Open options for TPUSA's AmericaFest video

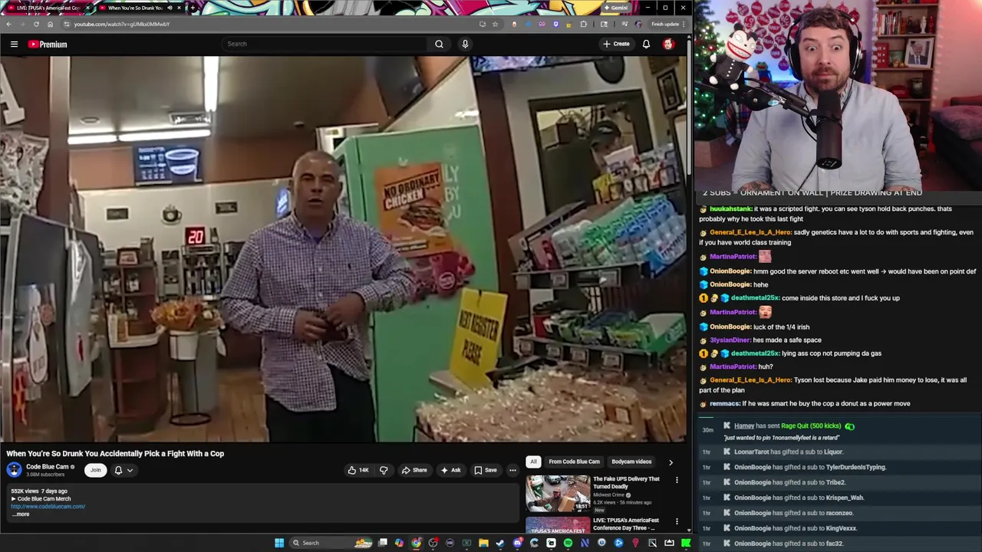click(677, 521)
